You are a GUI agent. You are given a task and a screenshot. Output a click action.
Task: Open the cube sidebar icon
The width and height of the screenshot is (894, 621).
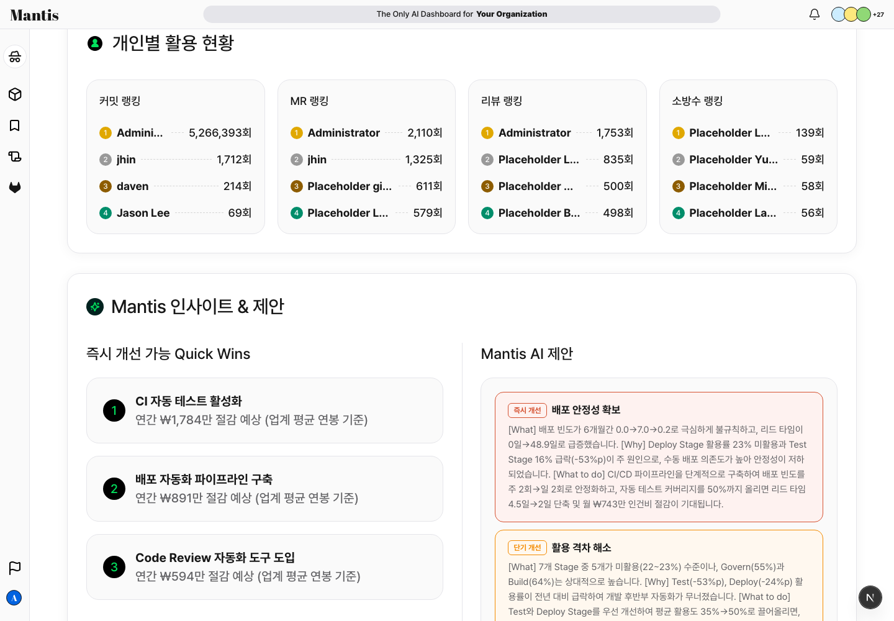pyautogui.click(x=15, y=94)
